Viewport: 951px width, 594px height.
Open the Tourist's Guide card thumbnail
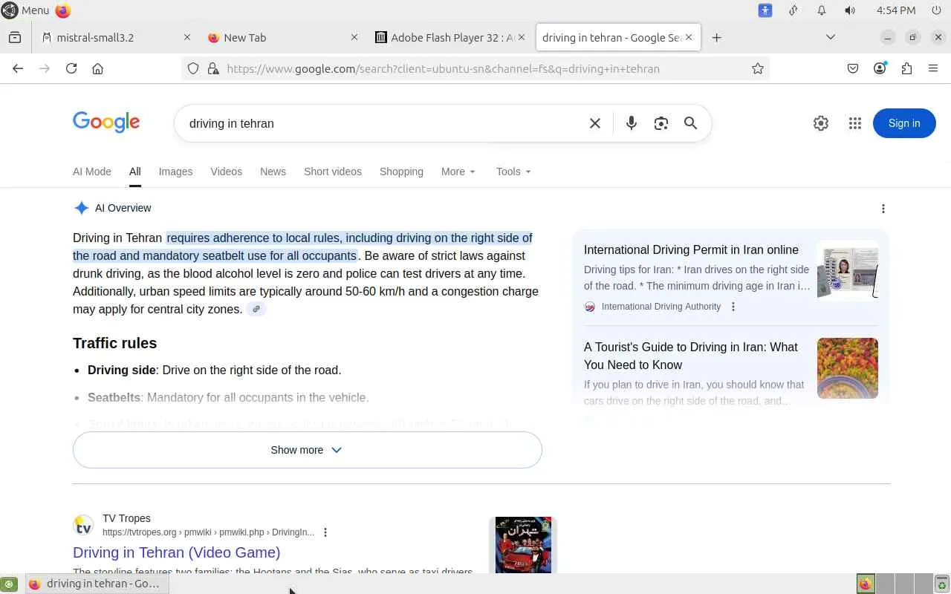(x=848, y=368)
